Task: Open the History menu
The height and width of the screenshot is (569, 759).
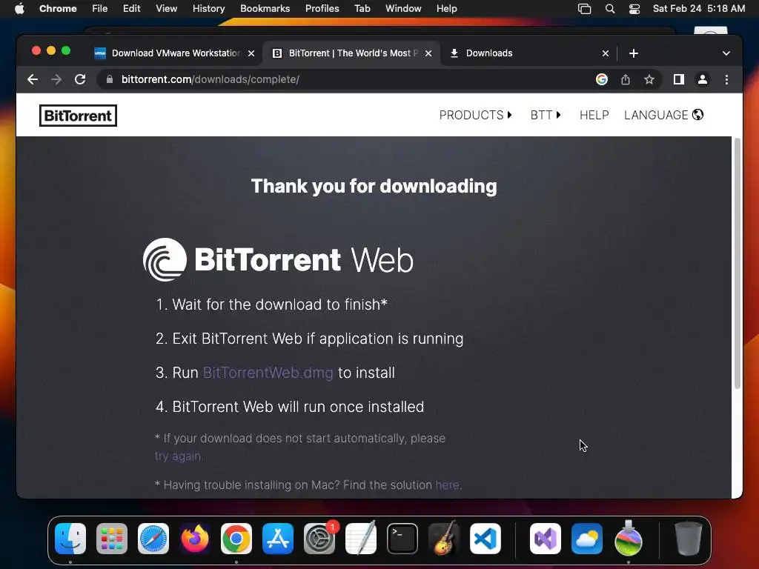Action: pos(208,9)
